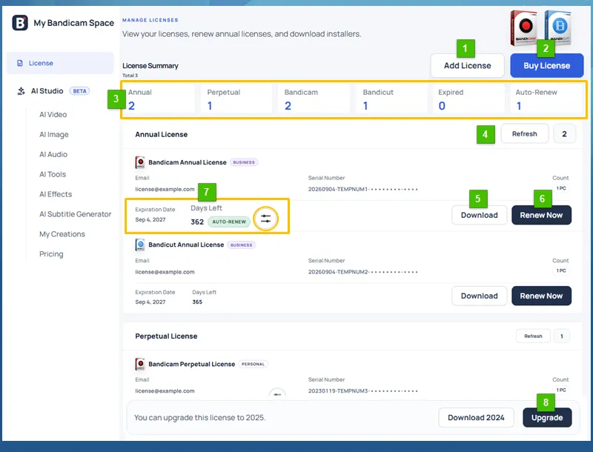Refresh the Annual License list
The image size is (593, 452).
(525, 134)
